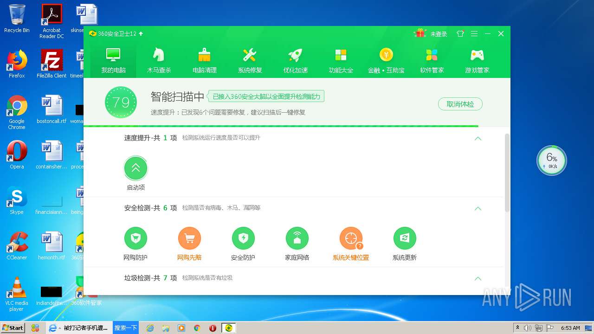Open CCleaner desktop shortcut
The image size is (594, 334).
coord(17,246)
